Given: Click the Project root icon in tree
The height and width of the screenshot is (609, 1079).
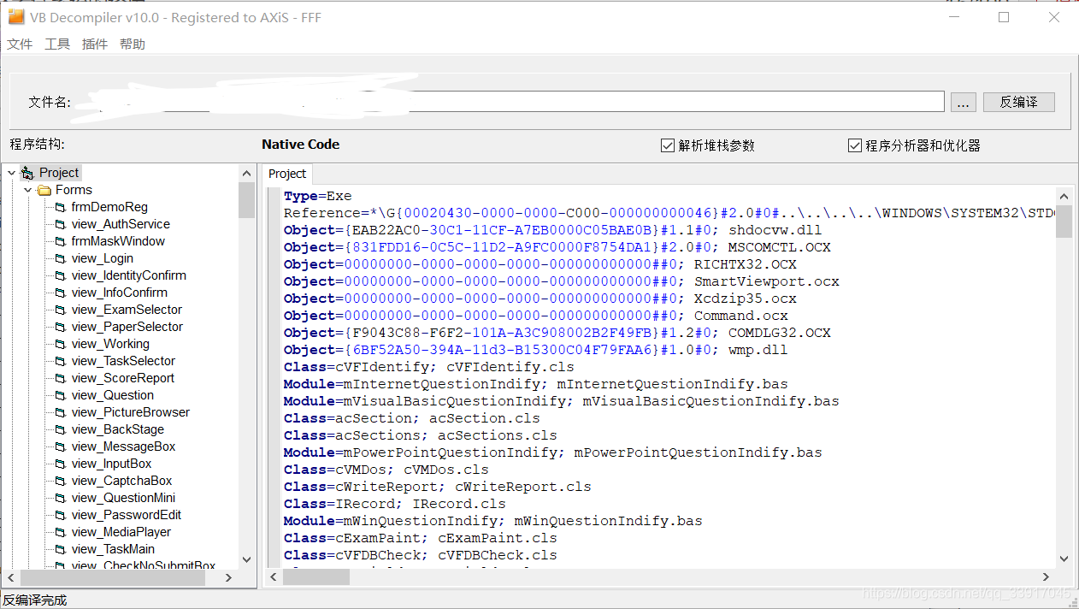Looking at the screenshot, I should click(x=27, y=173).
